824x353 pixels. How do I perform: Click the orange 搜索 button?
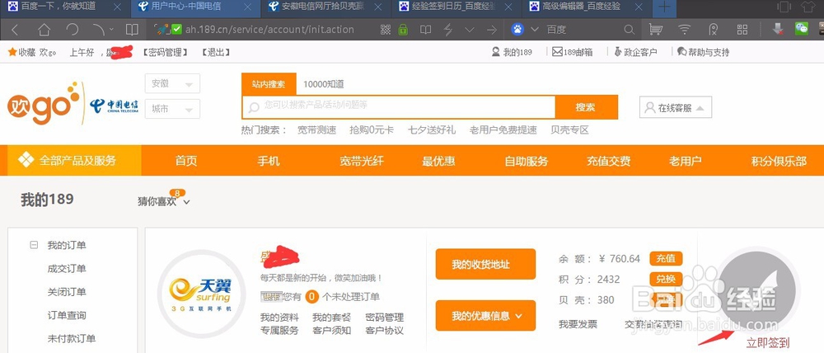[x=586, y=107]
